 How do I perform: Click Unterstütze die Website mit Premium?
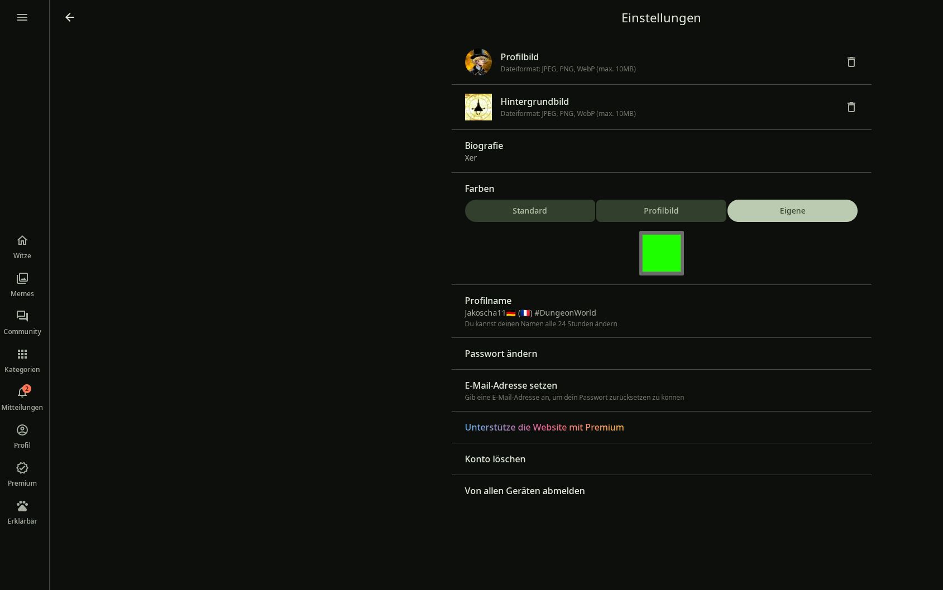544,427
